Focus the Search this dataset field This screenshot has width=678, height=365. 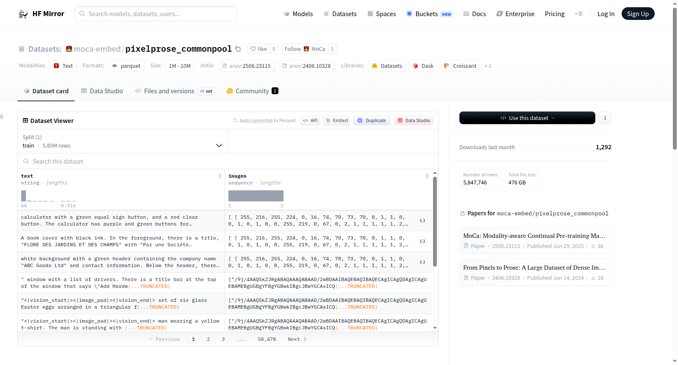[x=228, y=161]
